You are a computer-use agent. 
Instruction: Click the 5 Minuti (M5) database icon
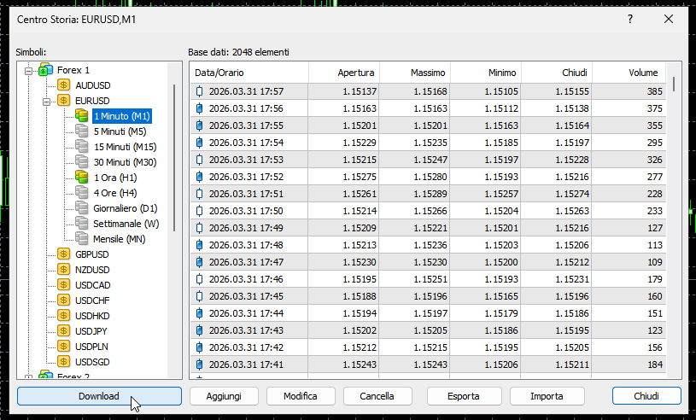(x=82, y=131)
